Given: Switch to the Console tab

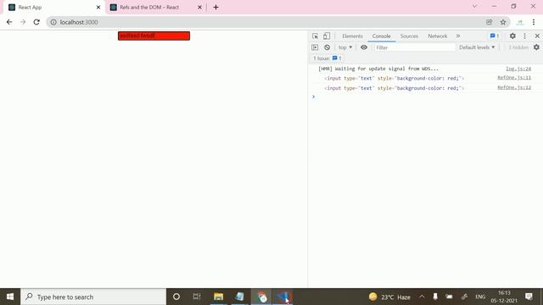Looking at the screenshot, I should click(381, 36).
